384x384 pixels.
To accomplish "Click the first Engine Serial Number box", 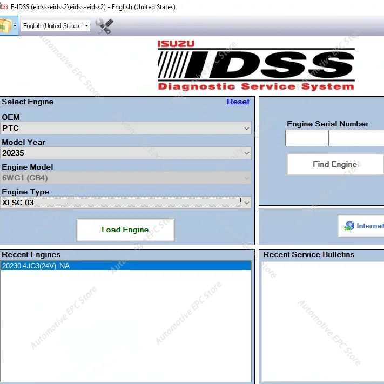I will [307, 138].
